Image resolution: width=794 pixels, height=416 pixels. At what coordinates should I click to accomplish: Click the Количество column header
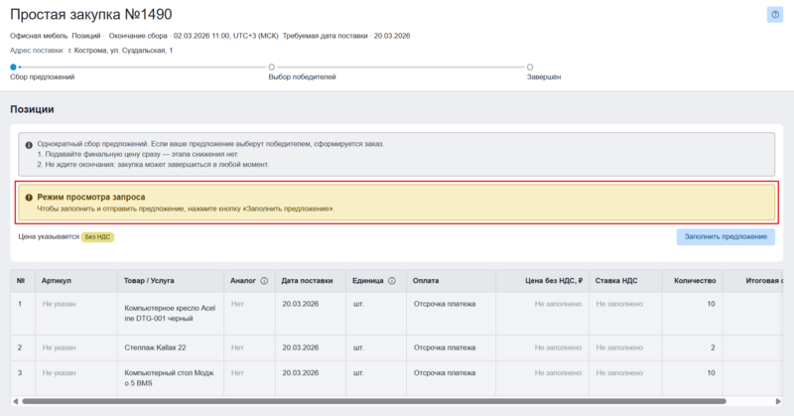694,281
